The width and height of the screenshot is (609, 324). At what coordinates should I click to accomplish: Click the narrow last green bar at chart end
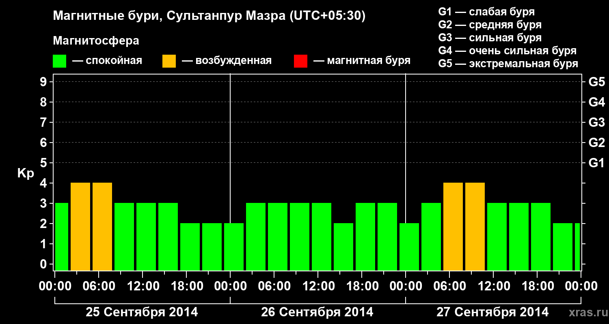click(x=577, y=247)
